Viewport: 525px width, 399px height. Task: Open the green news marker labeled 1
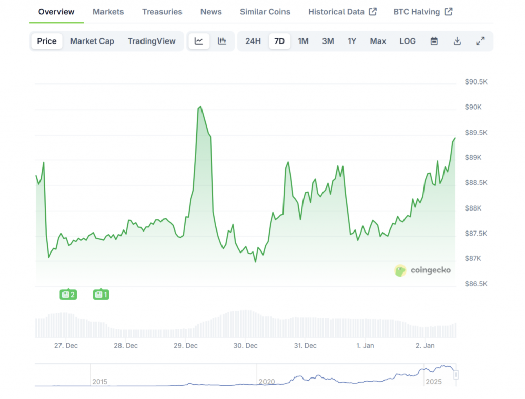pyautogui.click(x=100, y=295)
